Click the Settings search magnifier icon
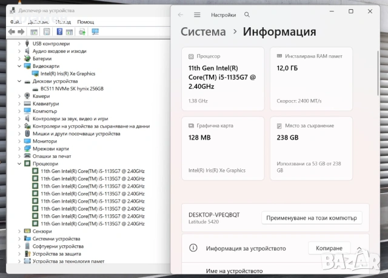 pos(247,15)
